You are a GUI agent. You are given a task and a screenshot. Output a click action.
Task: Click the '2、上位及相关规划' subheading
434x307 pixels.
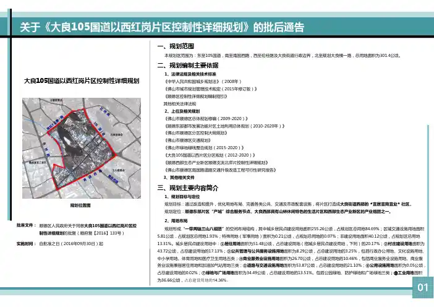point(183,111)
